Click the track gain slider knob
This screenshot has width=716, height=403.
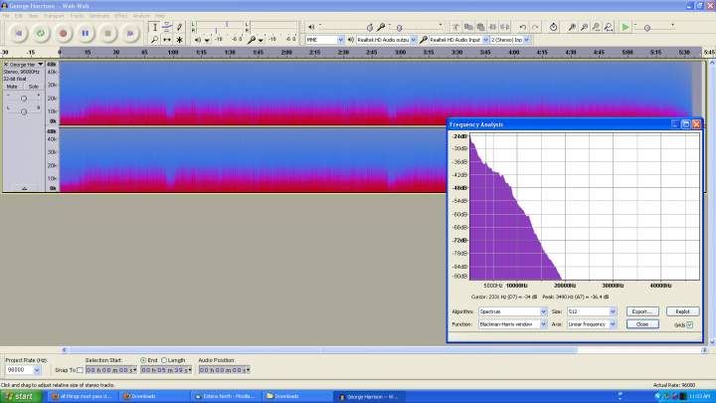24,99
